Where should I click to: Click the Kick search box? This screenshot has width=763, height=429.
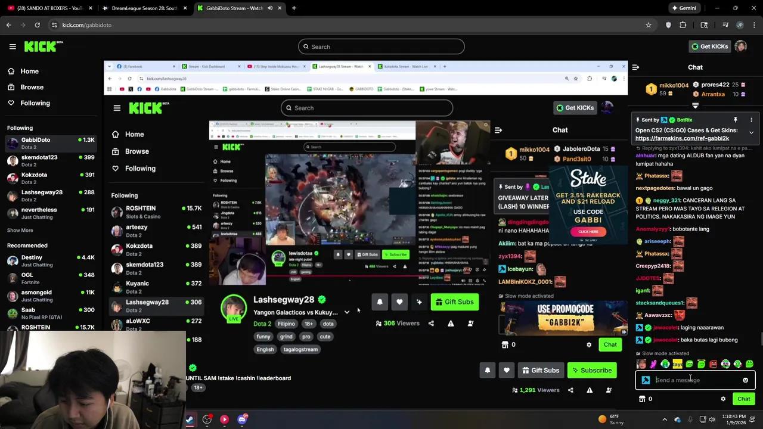pos(381,46)
